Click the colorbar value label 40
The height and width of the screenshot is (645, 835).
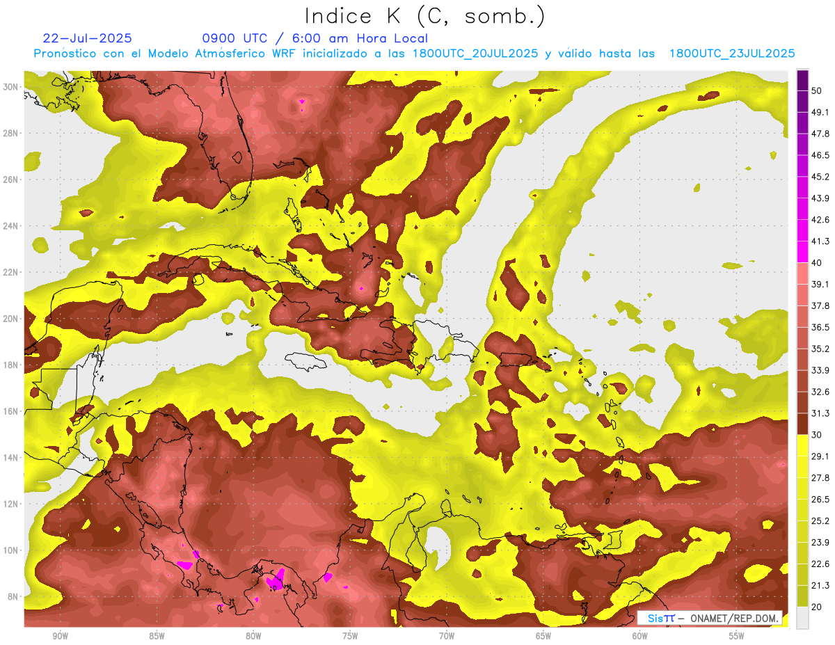click(x=816, y=262)
